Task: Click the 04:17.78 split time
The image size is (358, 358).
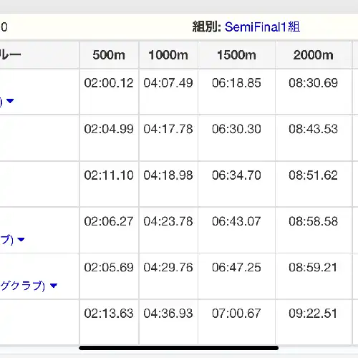Action: 168,129
